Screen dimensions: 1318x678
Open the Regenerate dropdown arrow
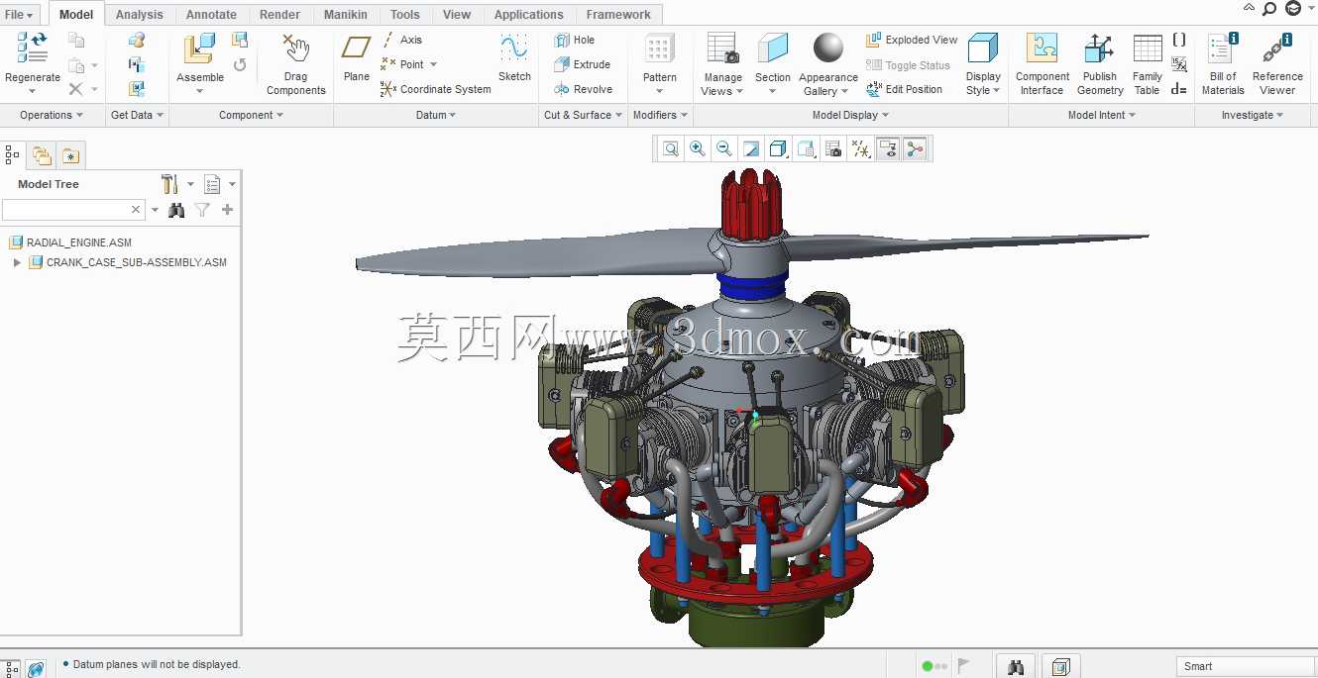33,91
